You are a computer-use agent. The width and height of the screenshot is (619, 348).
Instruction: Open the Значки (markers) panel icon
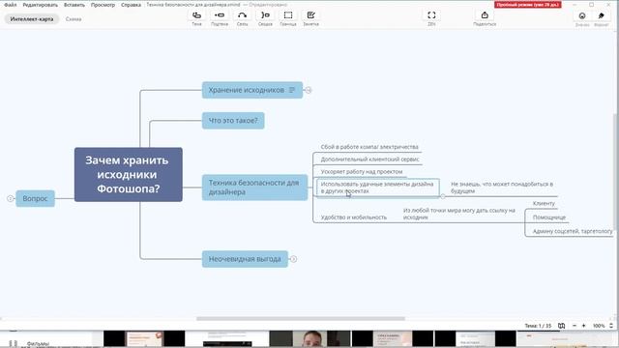582,15
